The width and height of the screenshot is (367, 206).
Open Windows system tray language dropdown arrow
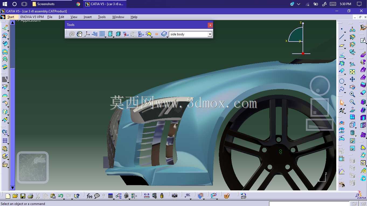tap(299, 4)
